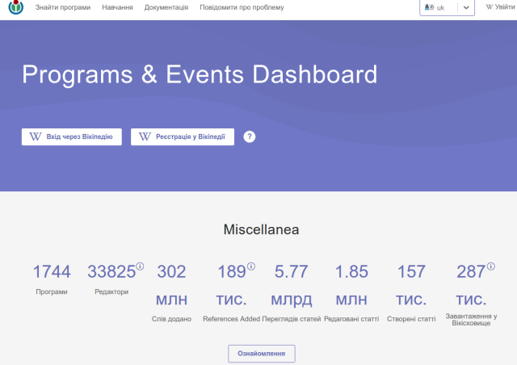Screen dimensions: 517x365
Task: Click info icon beside 189 References Added
Action: point(250,266)
